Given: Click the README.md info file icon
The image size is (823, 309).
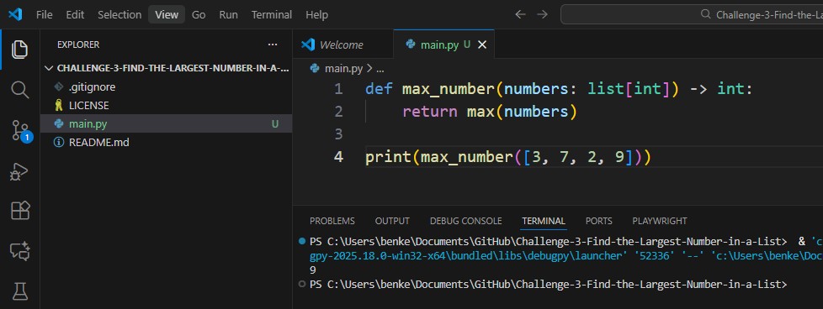Looking at the screenshot, I should 59,143.
